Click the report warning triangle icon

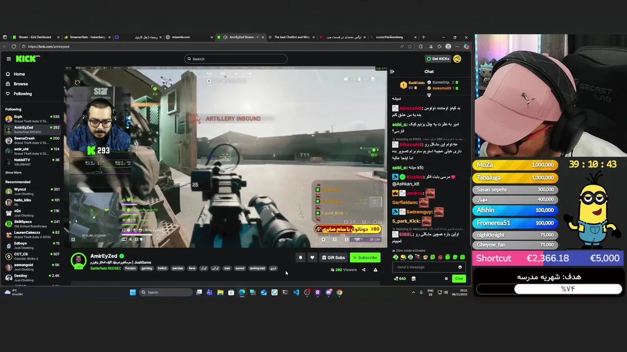pos(375,270)
